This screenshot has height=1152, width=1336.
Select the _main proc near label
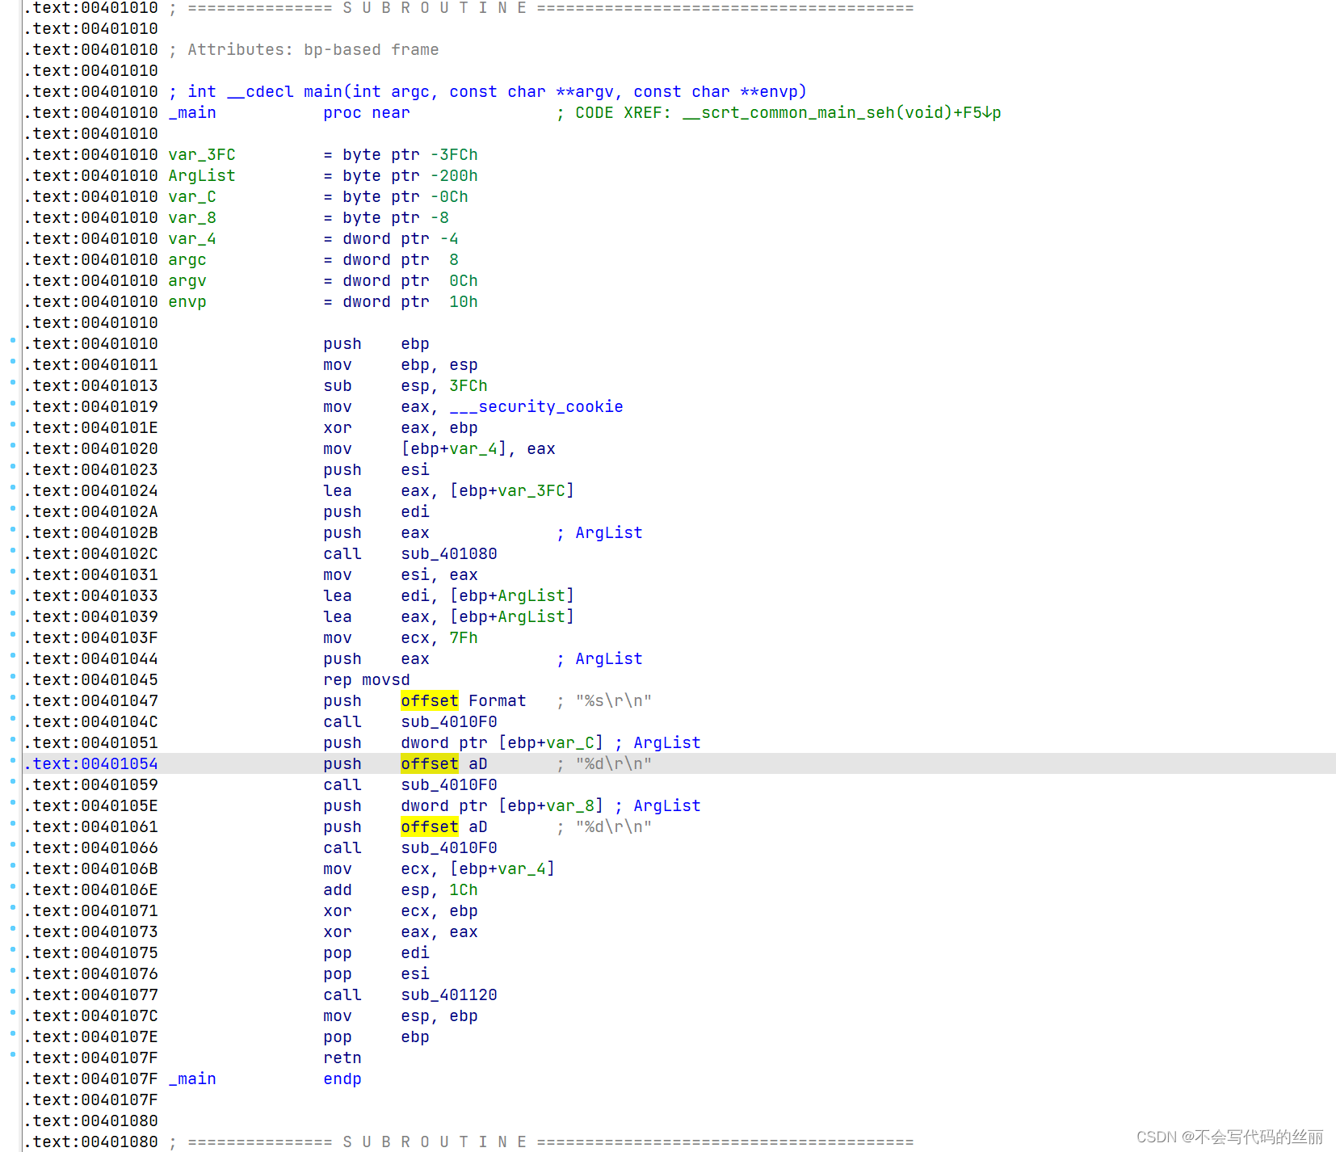pos(289,112)
